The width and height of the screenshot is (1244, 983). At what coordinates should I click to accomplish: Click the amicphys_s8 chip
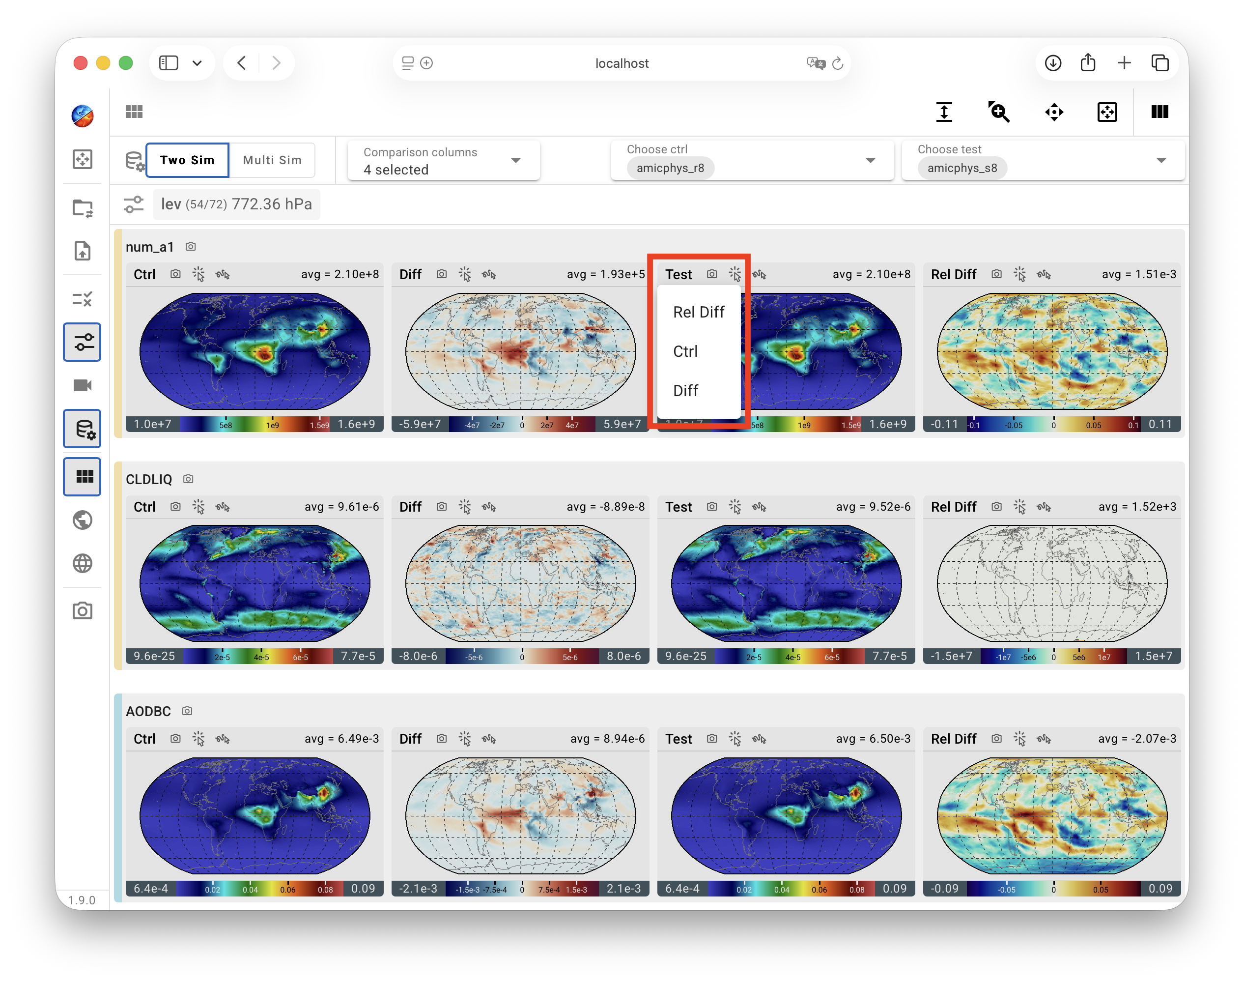[x=962, y=168]
